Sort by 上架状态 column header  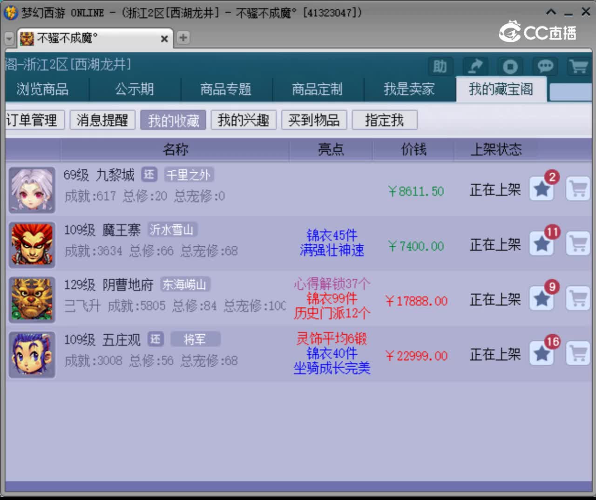pyautogui.click(x=496, y=149)
